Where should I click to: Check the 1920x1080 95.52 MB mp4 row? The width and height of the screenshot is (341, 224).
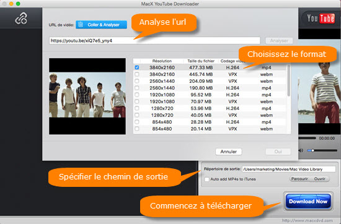tap(137, 95)
